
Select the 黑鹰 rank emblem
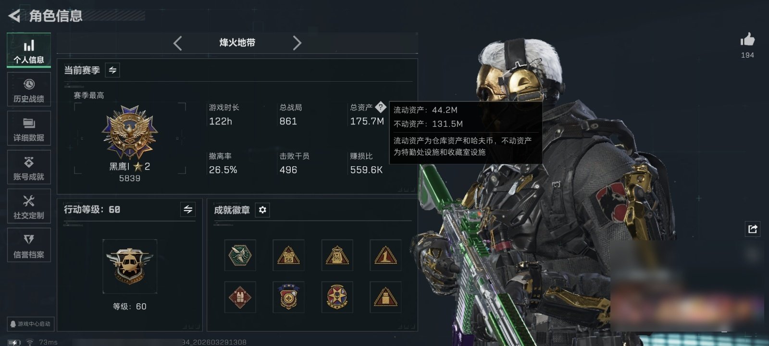click(x=130, y=132)
